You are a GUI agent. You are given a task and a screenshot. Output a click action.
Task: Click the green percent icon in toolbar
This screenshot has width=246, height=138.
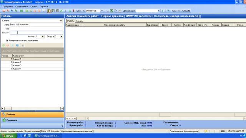click(x=70, y=11)
